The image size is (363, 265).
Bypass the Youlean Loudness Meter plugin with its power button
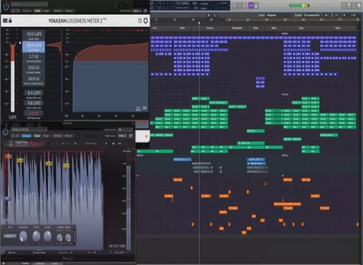(x=6, y=6)
